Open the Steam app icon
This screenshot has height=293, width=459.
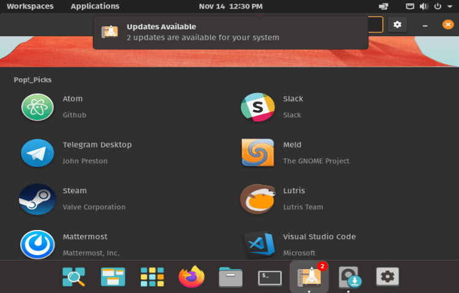pyautogui.click(x=37, y=199)
